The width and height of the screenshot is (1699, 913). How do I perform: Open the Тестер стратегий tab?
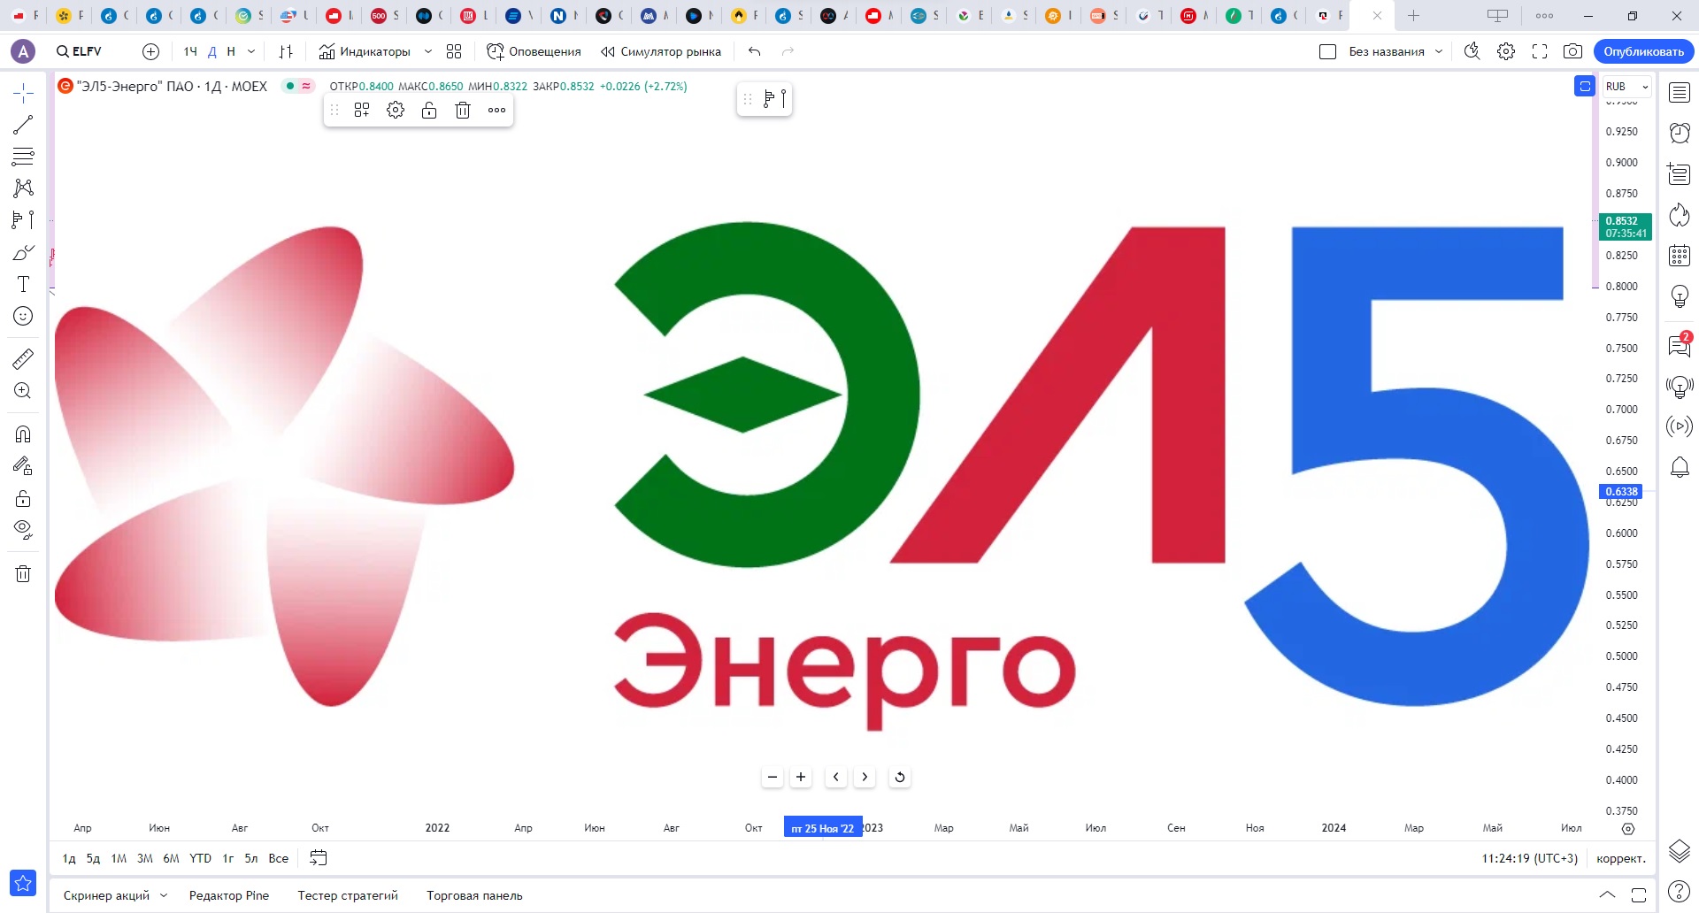[348, 895]
